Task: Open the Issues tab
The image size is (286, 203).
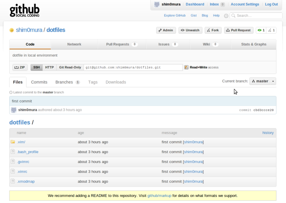Action: [x=168, y=44]
